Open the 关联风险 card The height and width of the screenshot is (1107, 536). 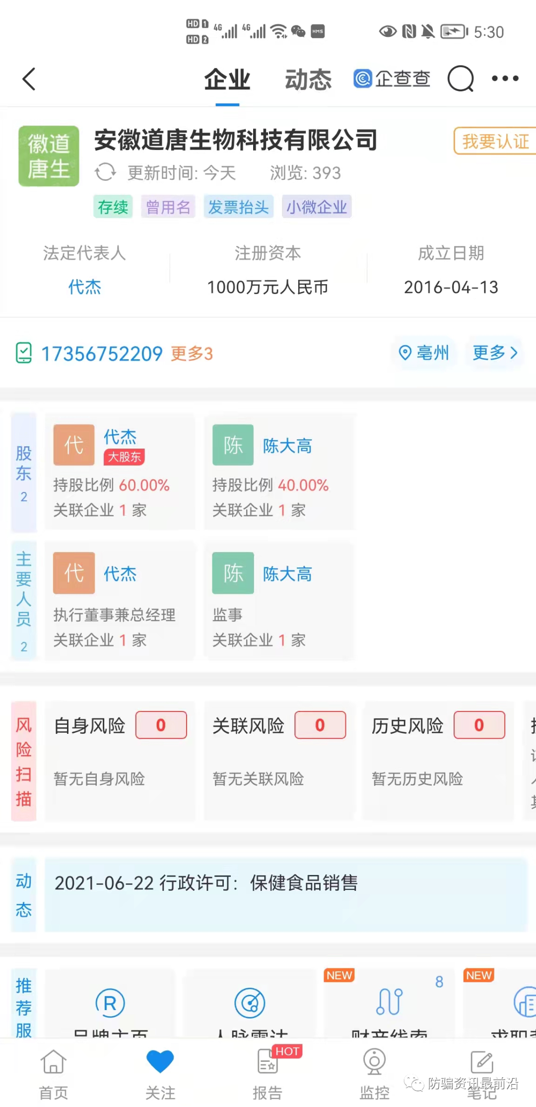pos(279,761)
